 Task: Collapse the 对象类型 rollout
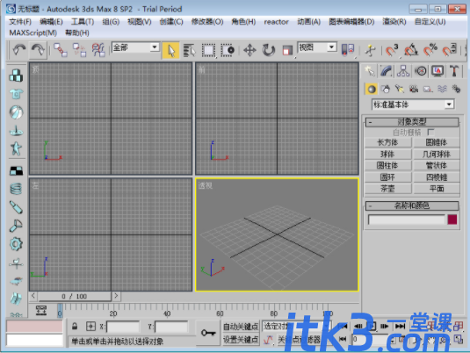[412, 122]
